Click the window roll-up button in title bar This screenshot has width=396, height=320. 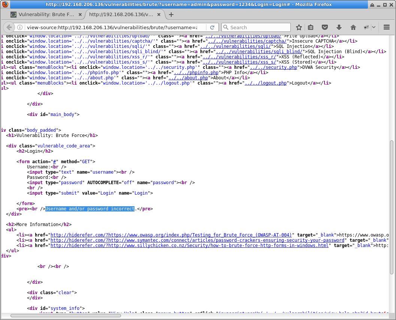pos(372,4)
